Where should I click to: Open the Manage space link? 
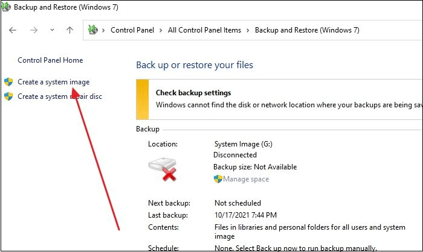[x=246, y=179]
